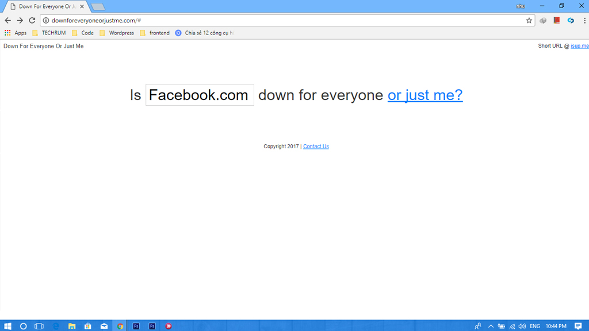The image size is (589, 331).
Task: Open the red round app on taskbar
Action: tap(169, 326)
